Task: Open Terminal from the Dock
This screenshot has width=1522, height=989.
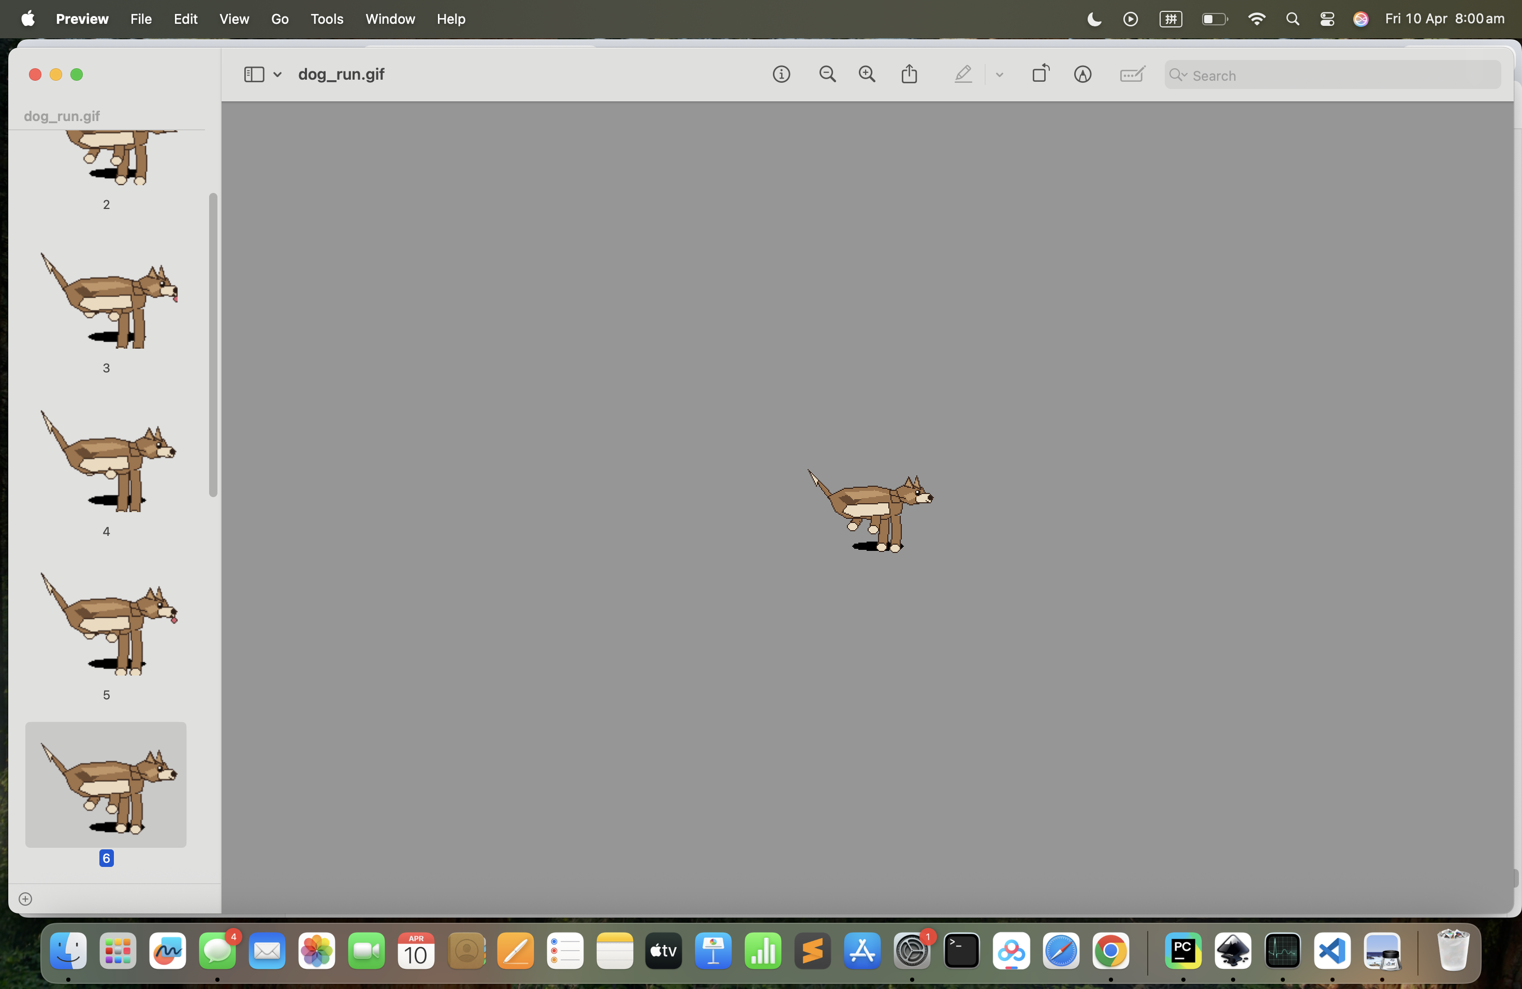Action: pyautogui.click(x=961, y=951)
